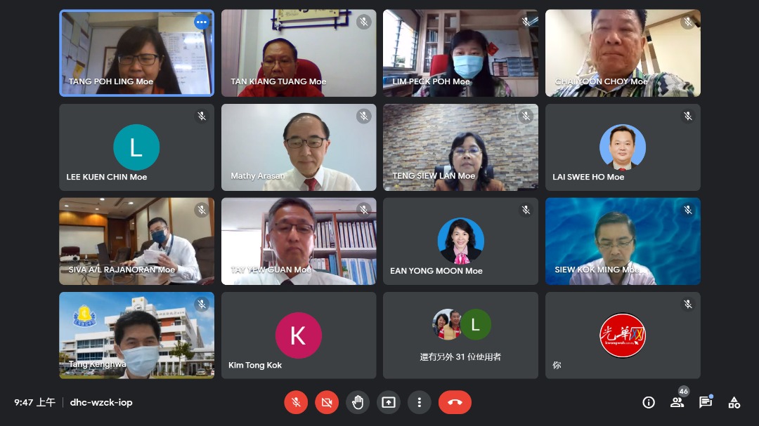This screenshot has height=426, width=759.
Task: Raise hand using the hand icon
Action: (358, 402)
